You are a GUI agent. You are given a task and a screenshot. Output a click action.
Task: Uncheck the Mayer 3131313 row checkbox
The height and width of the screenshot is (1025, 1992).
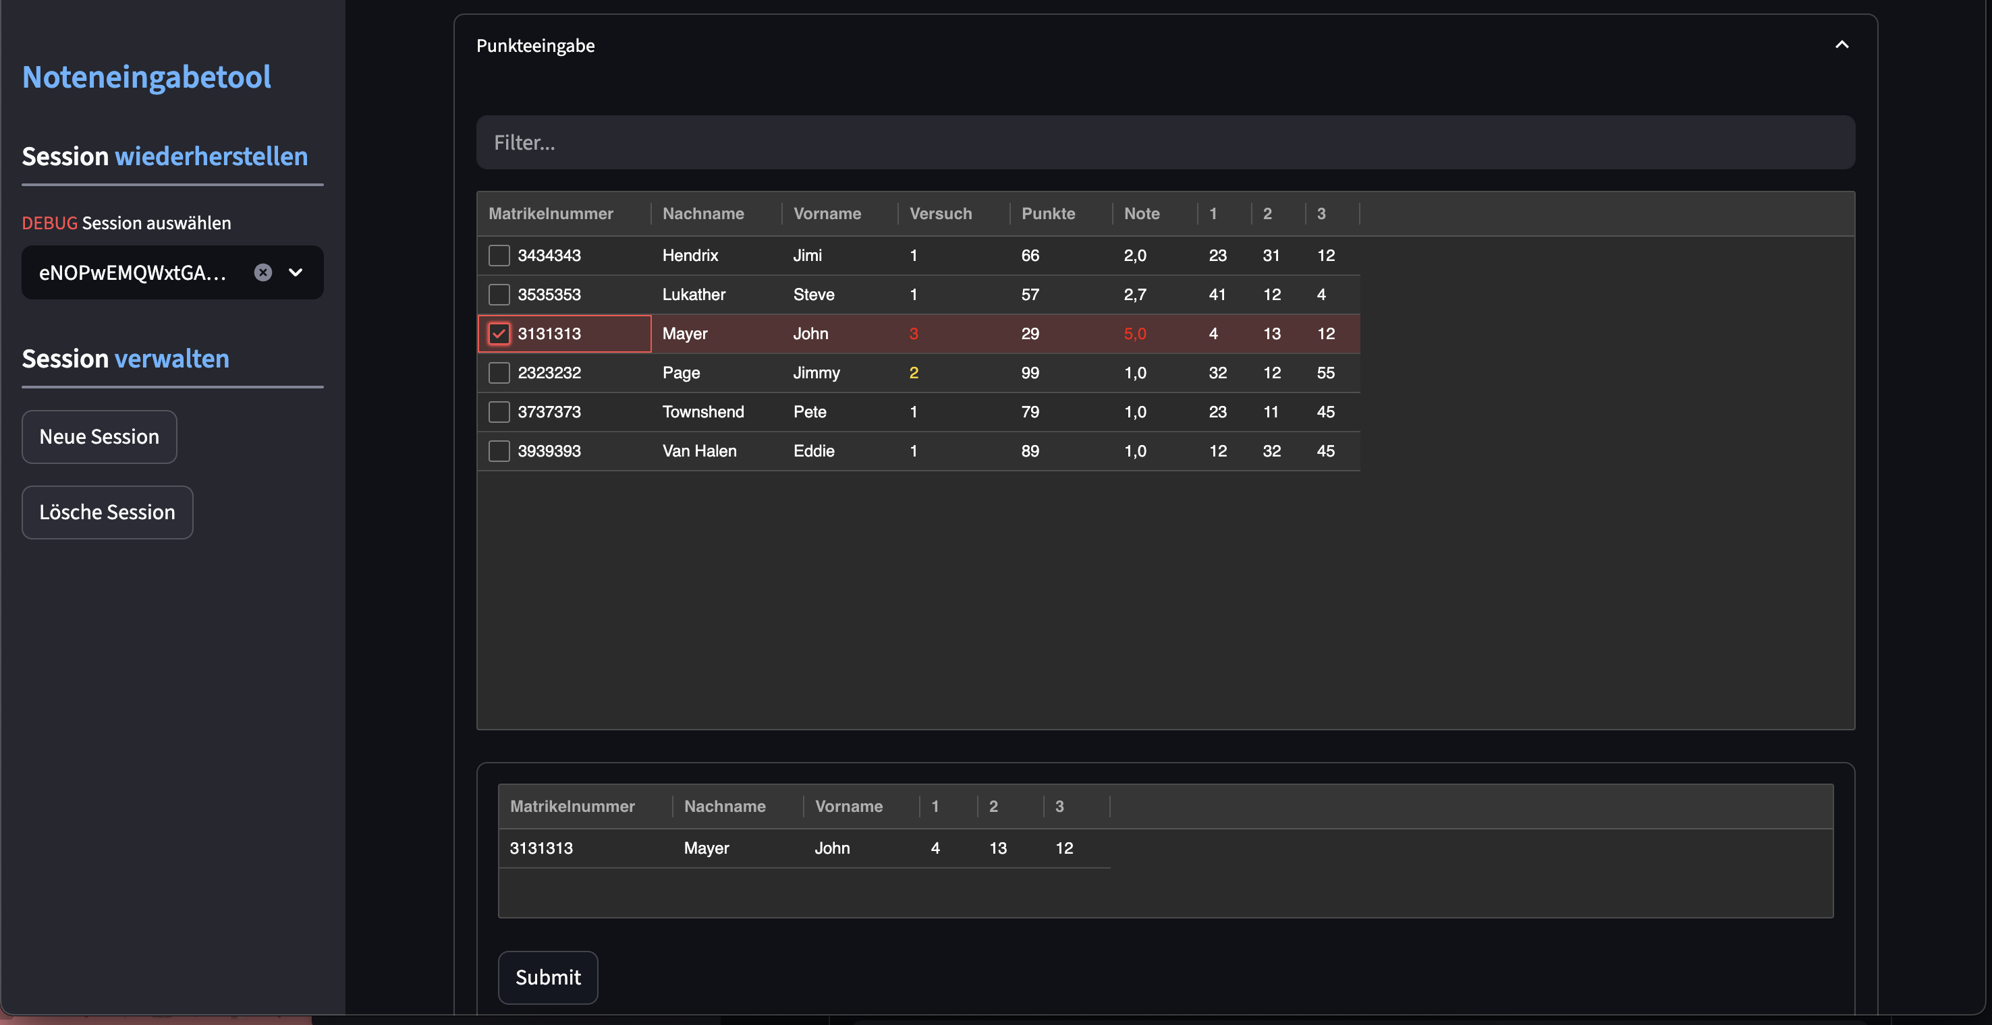click(499, 334)
